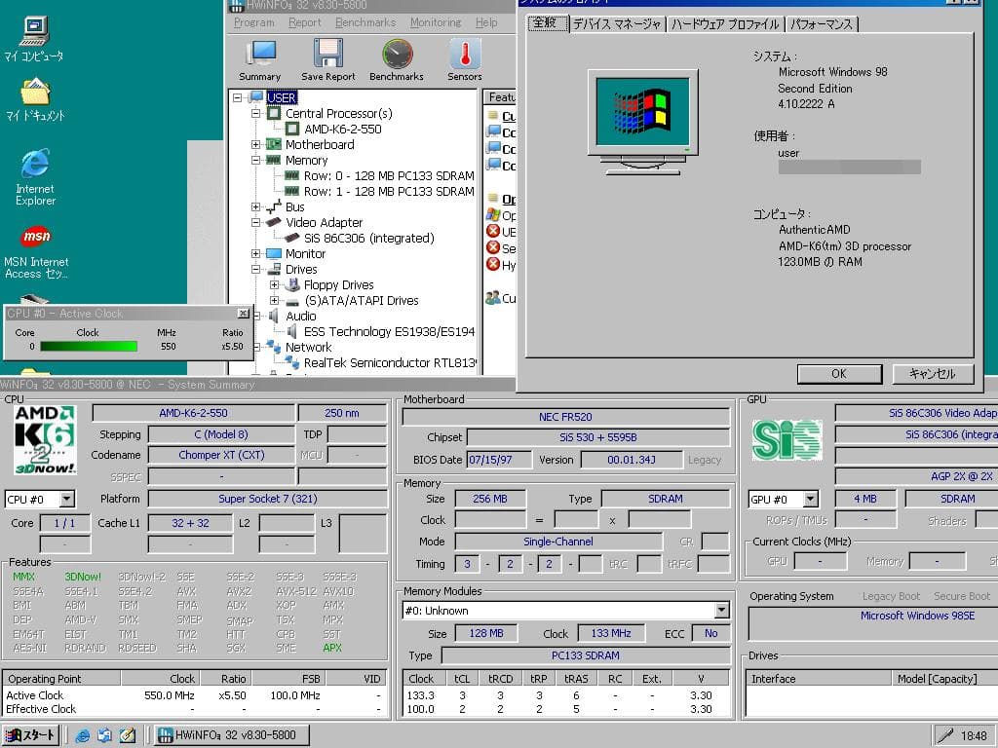
Task: Open the Memory Modules #0: Unknown dropdown
Action: coord(722,610)
